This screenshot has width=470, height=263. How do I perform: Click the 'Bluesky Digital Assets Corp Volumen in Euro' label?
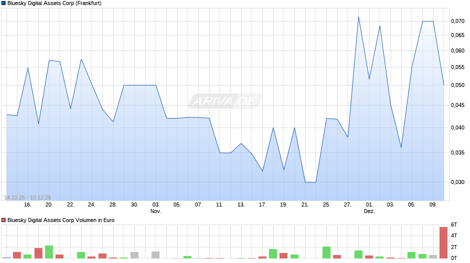pyautogui.click(x=61, y=220)
